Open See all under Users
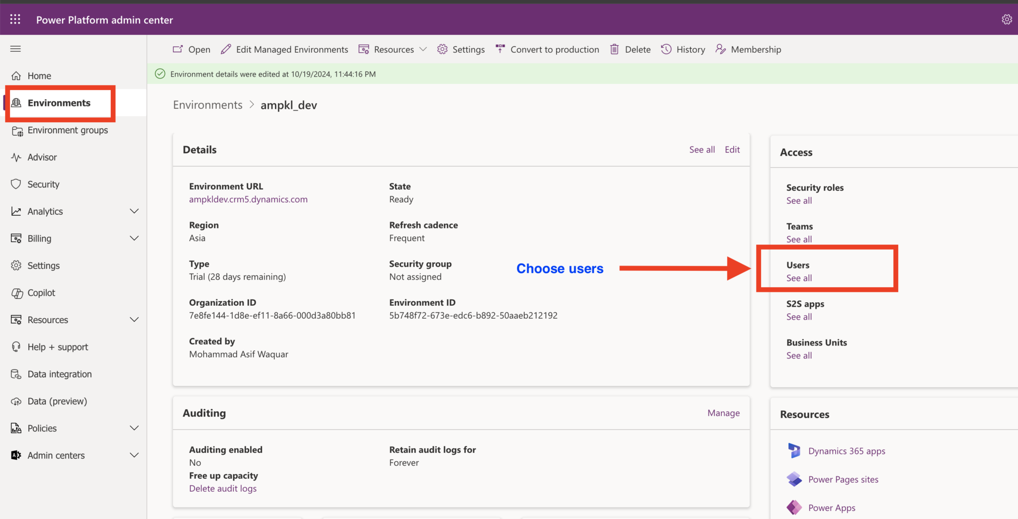The height and width of the screenshot is (519, 1018). (798, 278)
